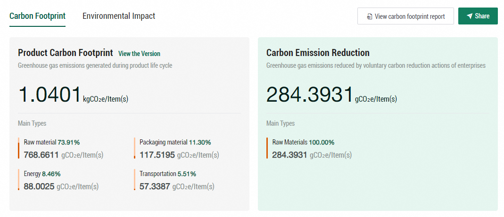This screenshot has height=217, width=504.
Task: Select the Raw material 73.91% entry
Action: (52, 142)
